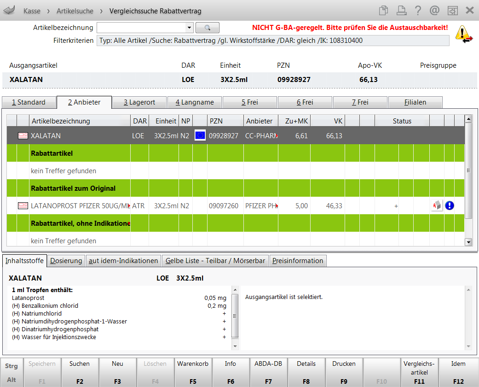The height and width of the screenshot is (387, 479).
Task: Open the Inhaltsstoffe tab
Action: tap(24, 261)
